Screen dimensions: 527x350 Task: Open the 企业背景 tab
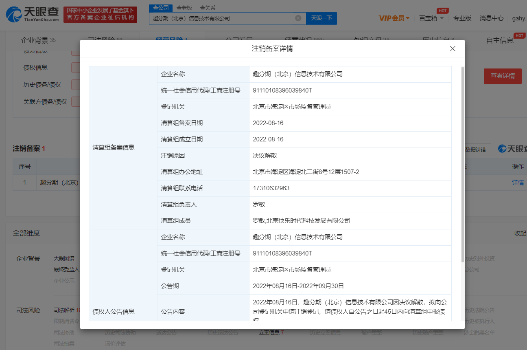[35, 40]
